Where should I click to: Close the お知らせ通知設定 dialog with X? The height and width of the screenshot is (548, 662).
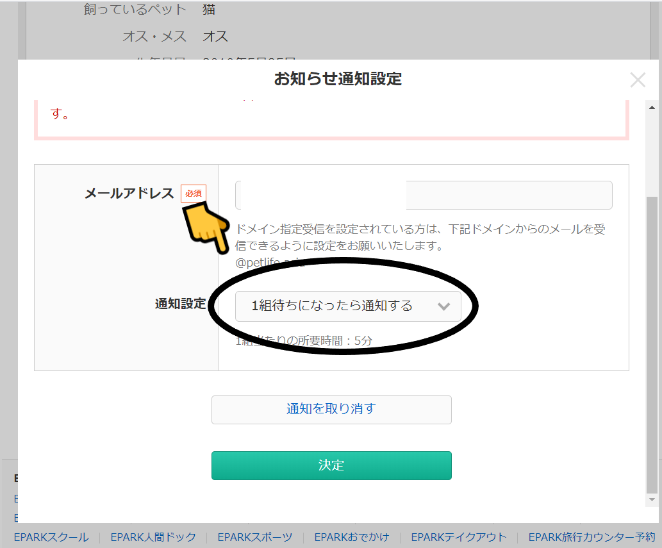tap(638, 80)
